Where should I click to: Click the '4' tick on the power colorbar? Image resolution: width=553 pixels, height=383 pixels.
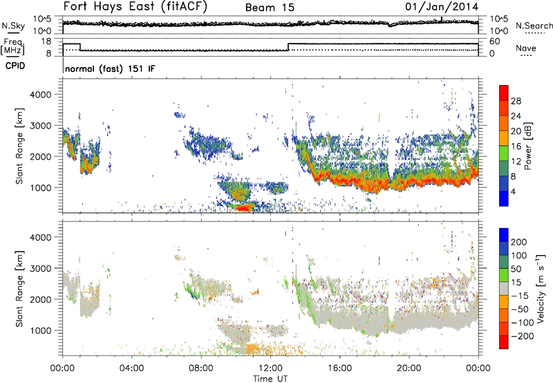pyautogui.click(x=513, y=192)
